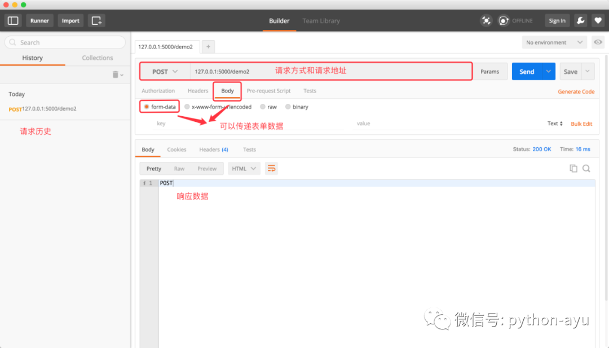Open settings via wrench icon
The image size is (609, 348).
tap(581, 20)
